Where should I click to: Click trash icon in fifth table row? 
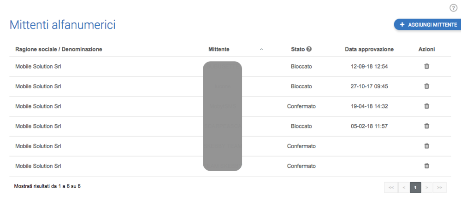tap(426, 146)
